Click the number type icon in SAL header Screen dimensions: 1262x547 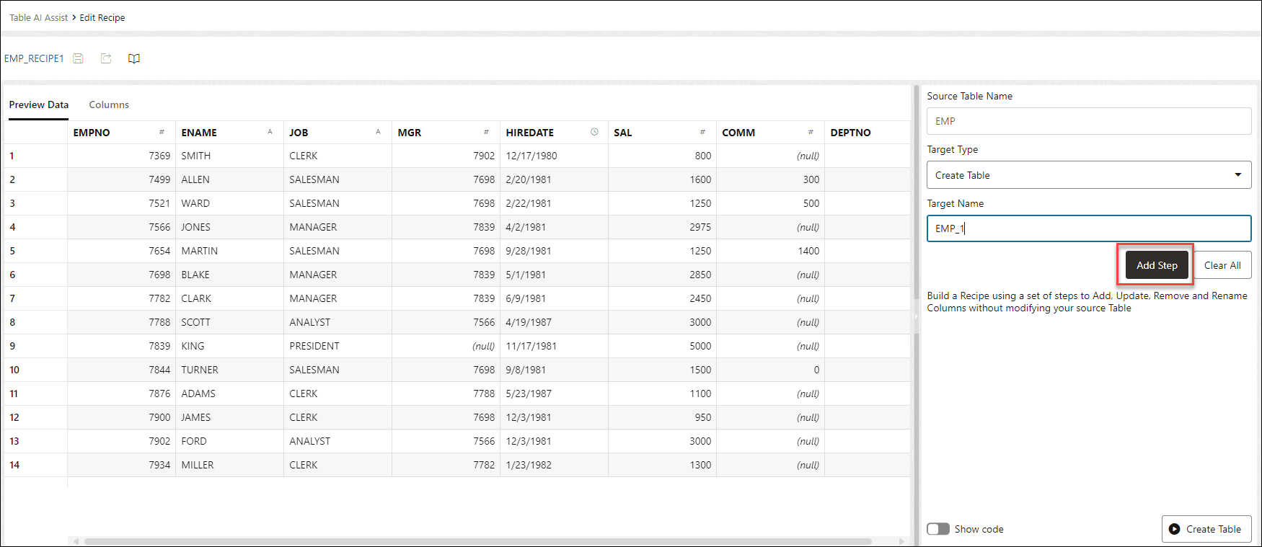(702, 132)
